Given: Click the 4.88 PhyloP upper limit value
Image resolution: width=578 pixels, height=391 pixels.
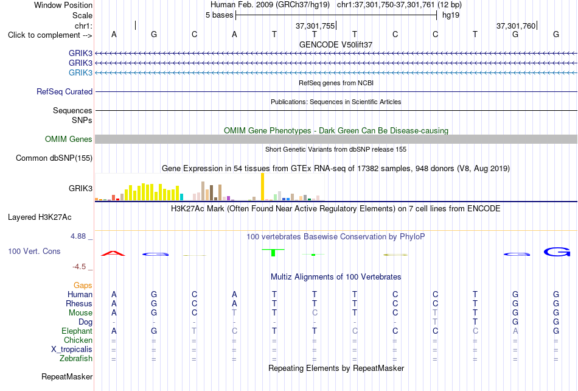Looking at the screenshot, I should (x=78, y=236).
